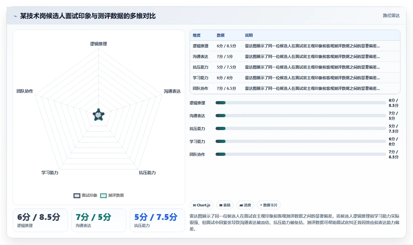Select the 抗压能力 table row
The height and width of the screenshot is (245, 413).
295,67
